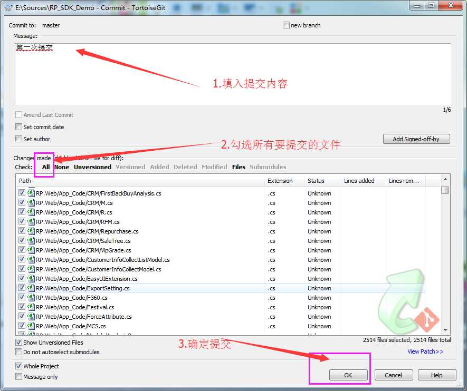Click the CustomerInfoCollectListModel.cs file icon

pos(31,260)
